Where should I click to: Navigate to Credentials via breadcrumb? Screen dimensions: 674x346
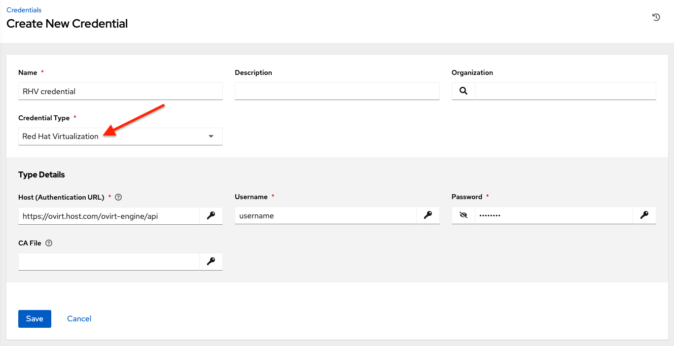(x=24, y=9)
